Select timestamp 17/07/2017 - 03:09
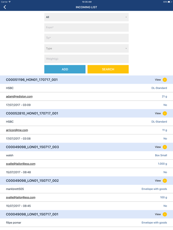Viewport: 173px width, 230px height. click(x=18, y=105)
